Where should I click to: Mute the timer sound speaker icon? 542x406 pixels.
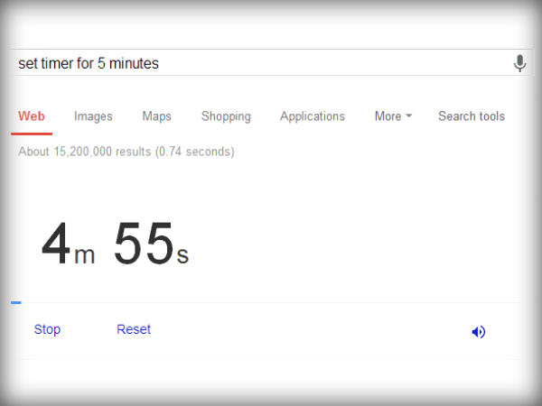point(478,332)
